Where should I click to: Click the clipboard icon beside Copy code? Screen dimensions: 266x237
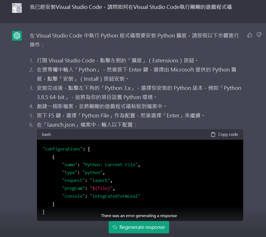click(x=213, y=134)
